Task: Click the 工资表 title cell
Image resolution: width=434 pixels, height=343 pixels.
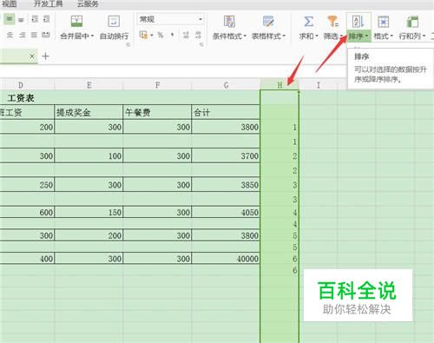Action: point(130,98)
